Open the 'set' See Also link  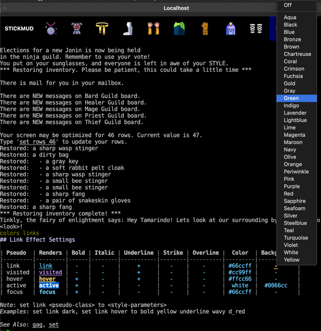[54, 325]
